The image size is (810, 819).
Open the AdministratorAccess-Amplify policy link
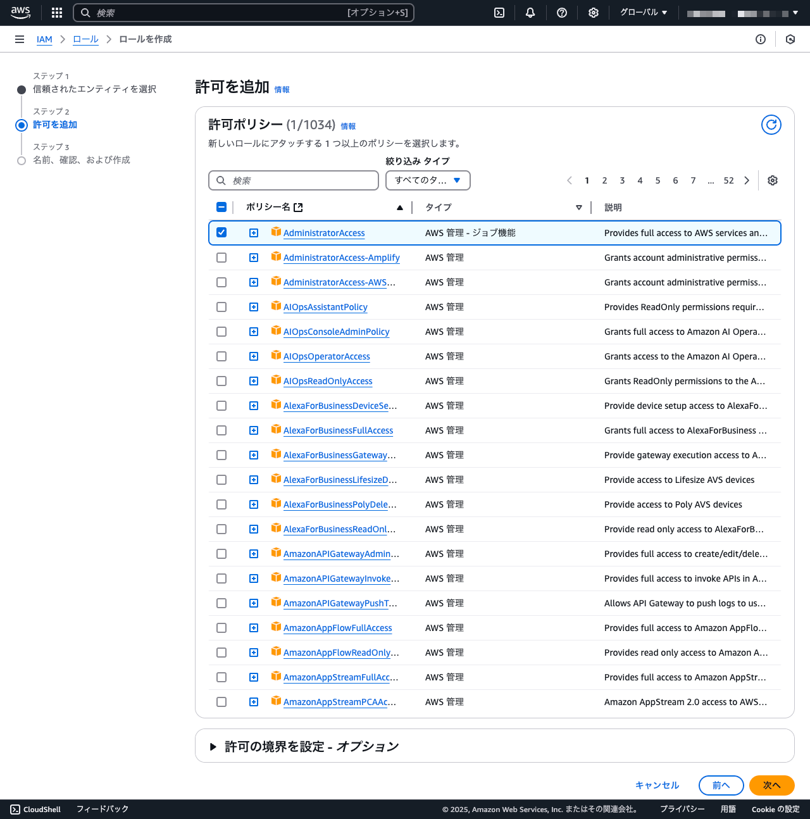[x=341, y=258]
